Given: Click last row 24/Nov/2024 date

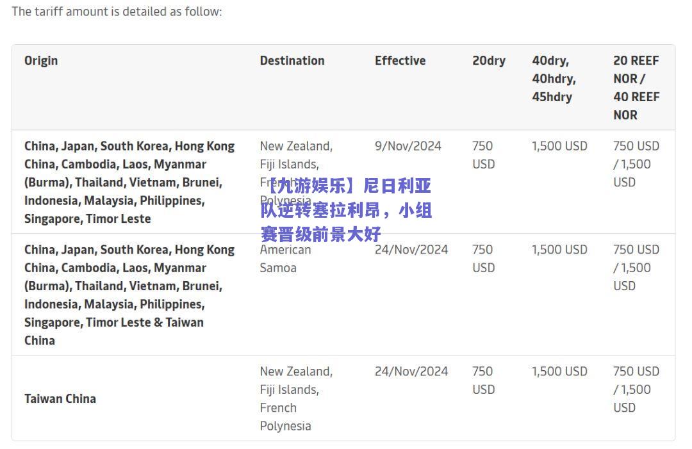Looking at the screenshot, I should [411, 371].
